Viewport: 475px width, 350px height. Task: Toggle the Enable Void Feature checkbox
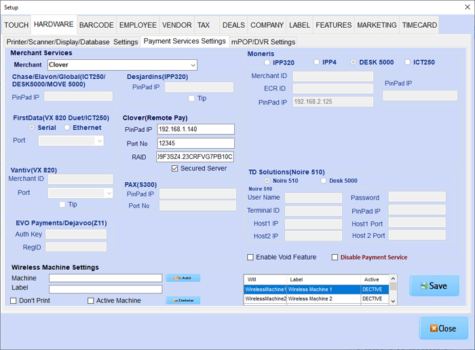(250, 257)
